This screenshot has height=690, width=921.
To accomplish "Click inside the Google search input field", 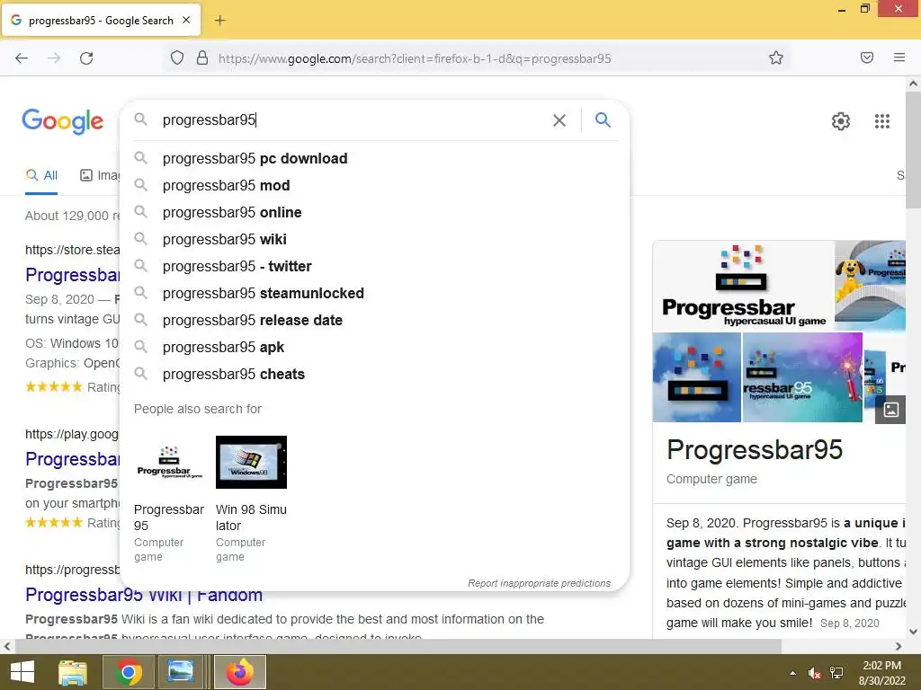I will click(x=353, y=120).
